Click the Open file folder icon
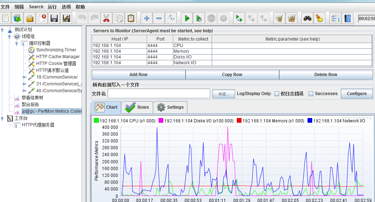Screen dimensions: 375x202 [x=30, y=18]
